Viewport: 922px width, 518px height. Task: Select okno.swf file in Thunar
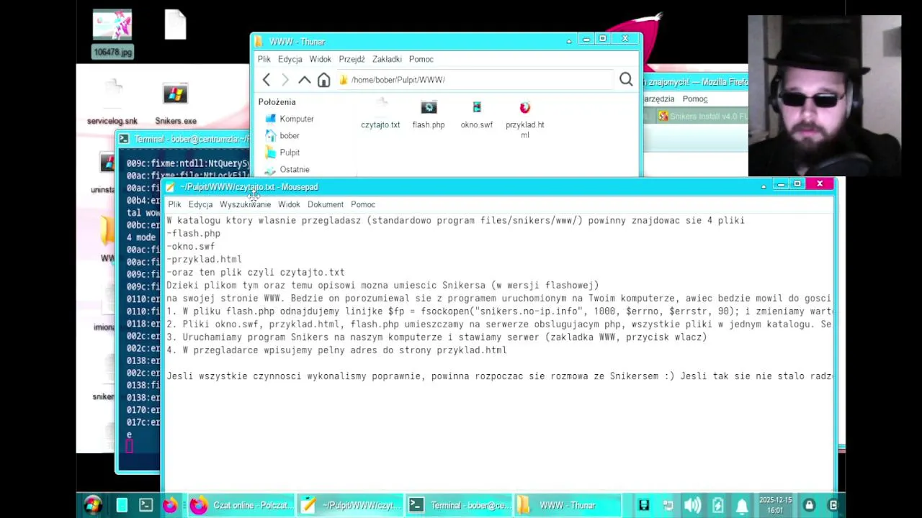[x=477, y=115]
